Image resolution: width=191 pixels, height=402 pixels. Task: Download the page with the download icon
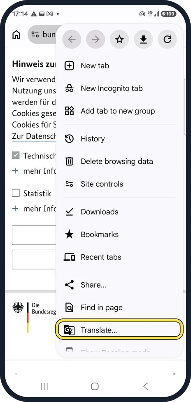pos(143,39)
